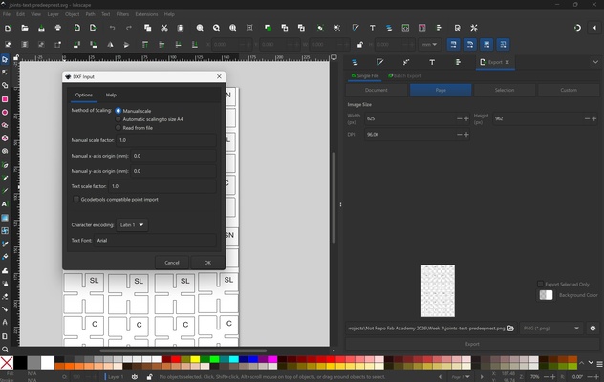Open PNG file format dropdown
Screen dimensions: 604x382
tap(552, 328)
